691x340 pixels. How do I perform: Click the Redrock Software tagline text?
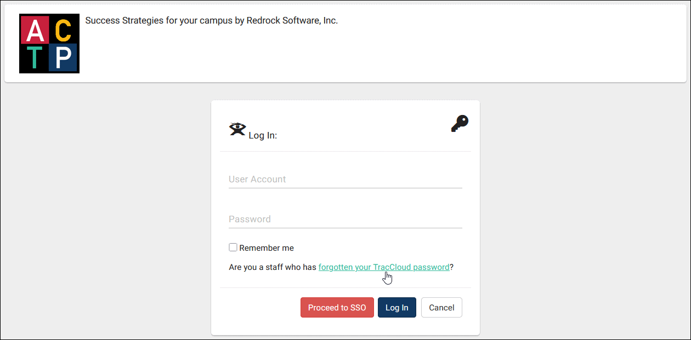(x=212, y=21)
